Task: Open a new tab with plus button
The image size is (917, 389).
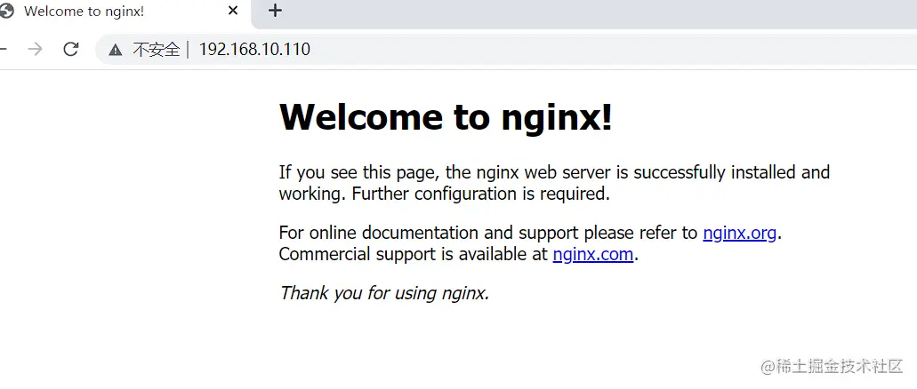Action: 275,11
